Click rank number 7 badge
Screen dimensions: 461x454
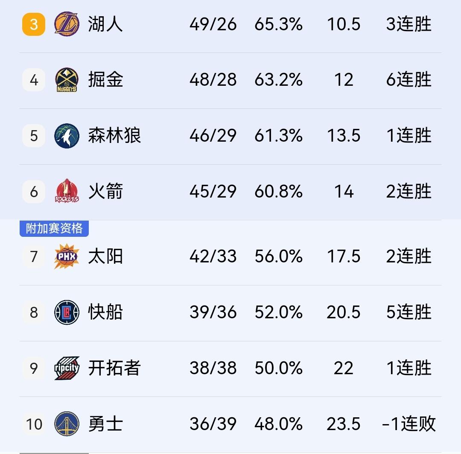tap(33, 256)
